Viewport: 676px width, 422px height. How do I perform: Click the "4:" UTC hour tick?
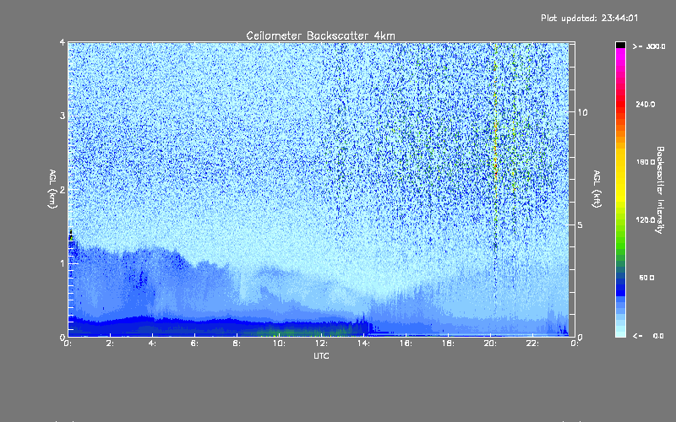click(152, 344)
